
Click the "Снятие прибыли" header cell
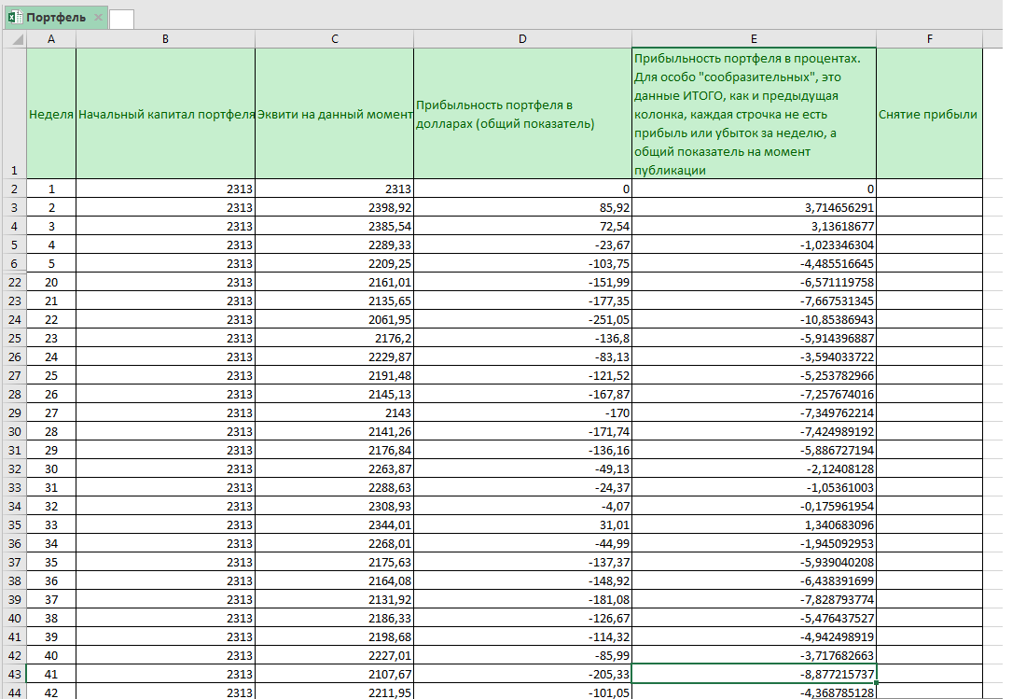tap(929, 114)
